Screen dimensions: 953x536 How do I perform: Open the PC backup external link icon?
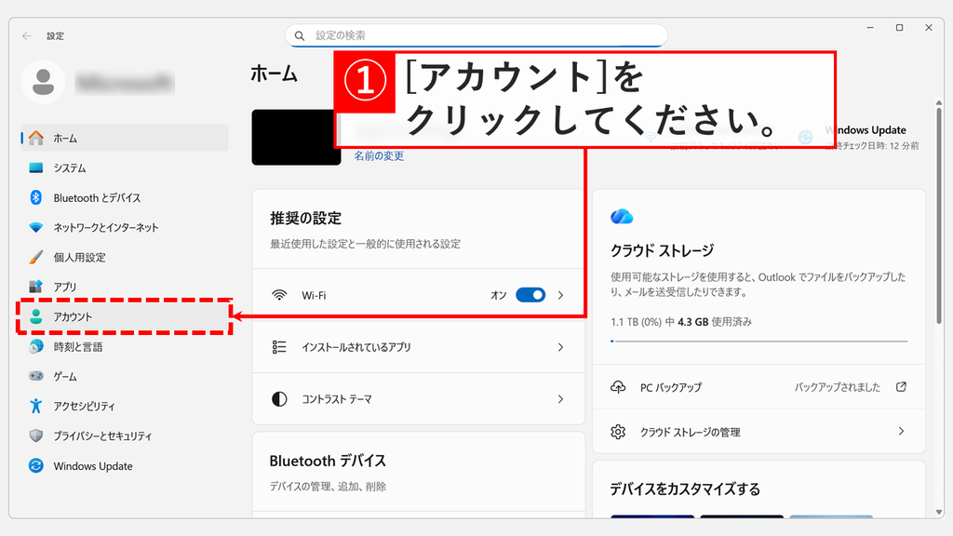tap(901, 386)
